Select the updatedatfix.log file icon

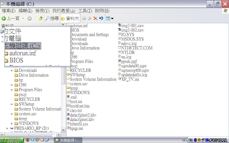120,74
